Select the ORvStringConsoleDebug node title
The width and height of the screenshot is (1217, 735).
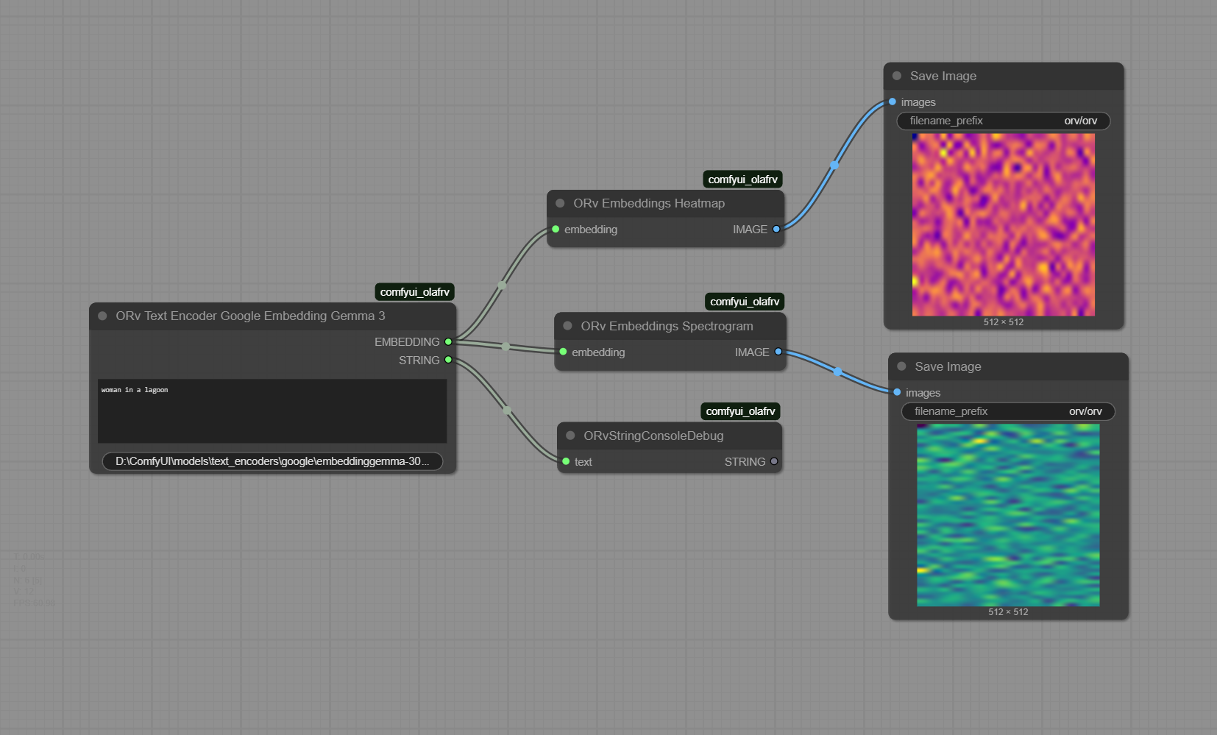coord(653,436)
